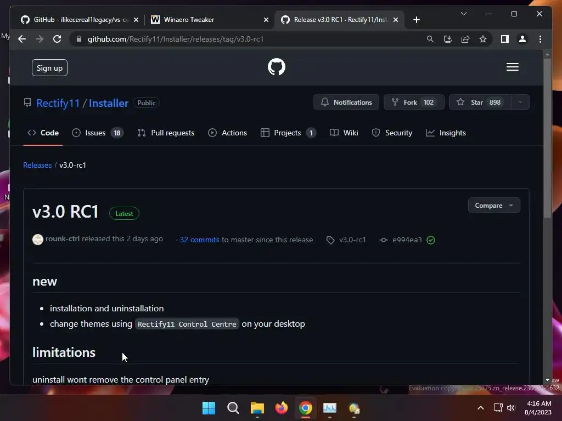Fork the repository

(x=414, y=103)
